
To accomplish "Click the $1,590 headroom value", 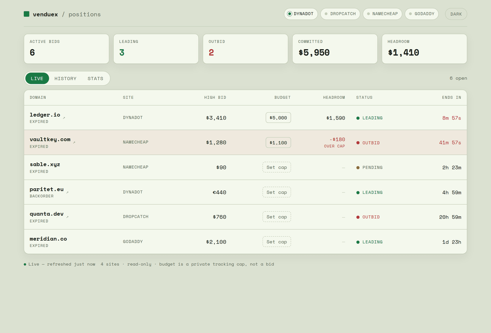I will (x=336, y=118).
